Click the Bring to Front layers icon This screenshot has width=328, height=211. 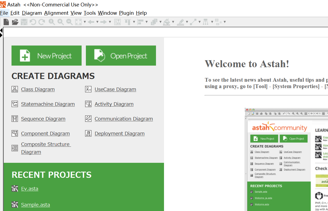pyautogui.click(x=154, y=22)
